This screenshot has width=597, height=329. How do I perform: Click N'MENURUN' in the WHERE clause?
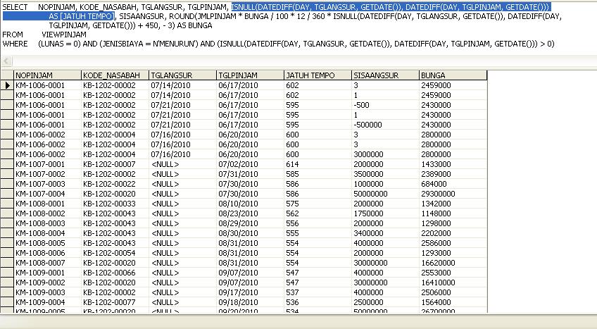click(x=175, y=44)
